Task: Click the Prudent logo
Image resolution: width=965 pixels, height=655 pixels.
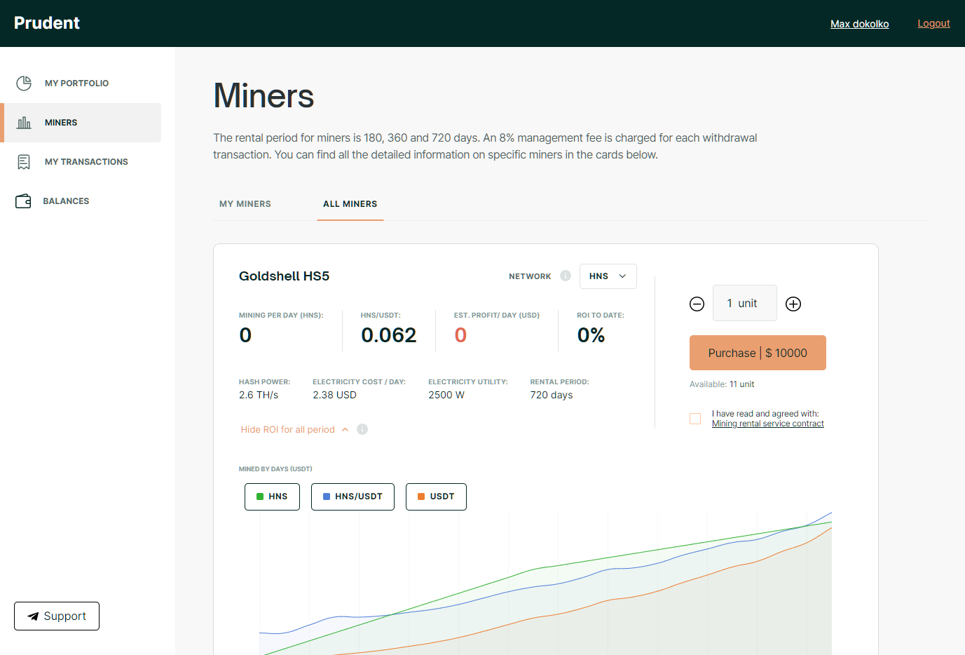Action: click(x=47, y=23)
